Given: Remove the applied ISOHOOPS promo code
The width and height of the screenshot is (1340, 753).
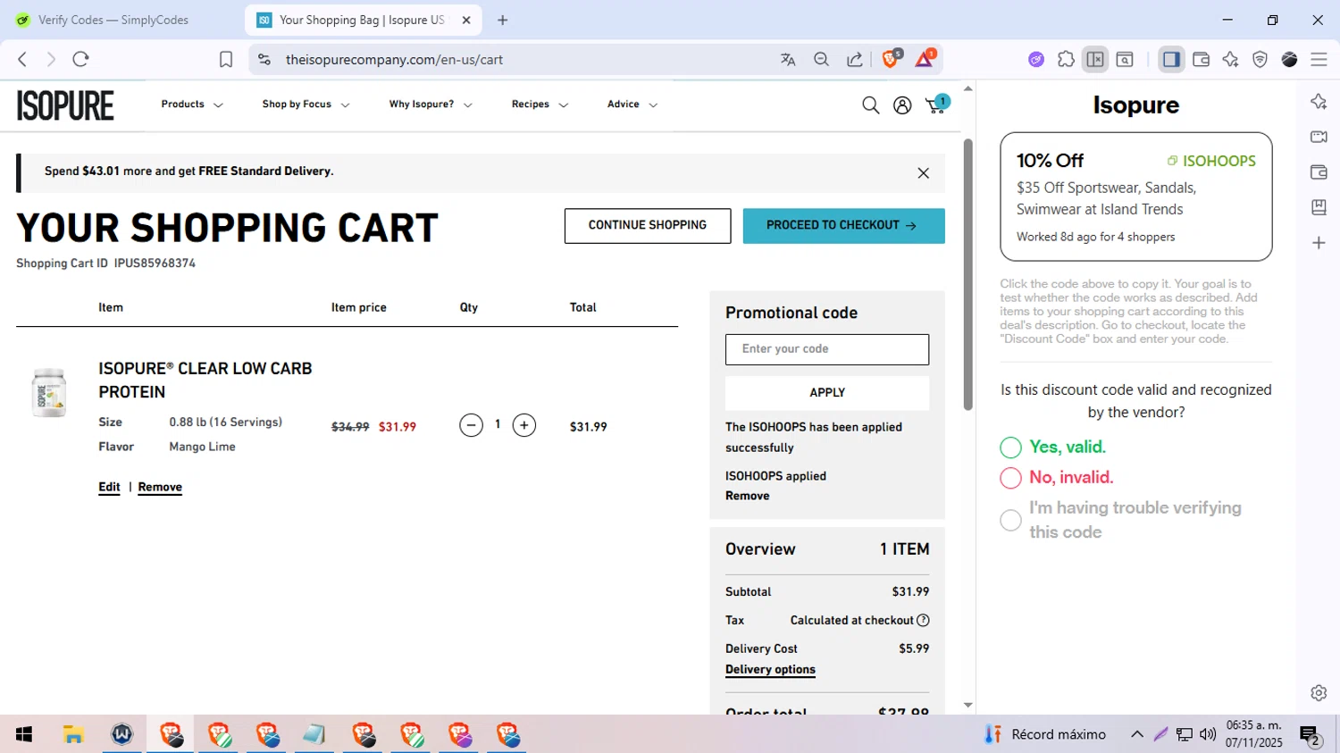Looking at the screenshot, I should 748,496.
